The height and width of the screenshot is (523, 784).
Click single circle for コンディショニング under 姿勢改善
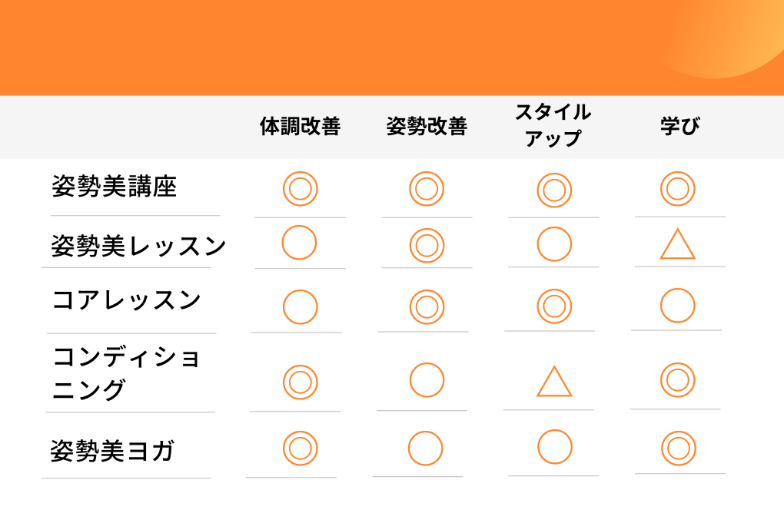[x=427, y=380]
